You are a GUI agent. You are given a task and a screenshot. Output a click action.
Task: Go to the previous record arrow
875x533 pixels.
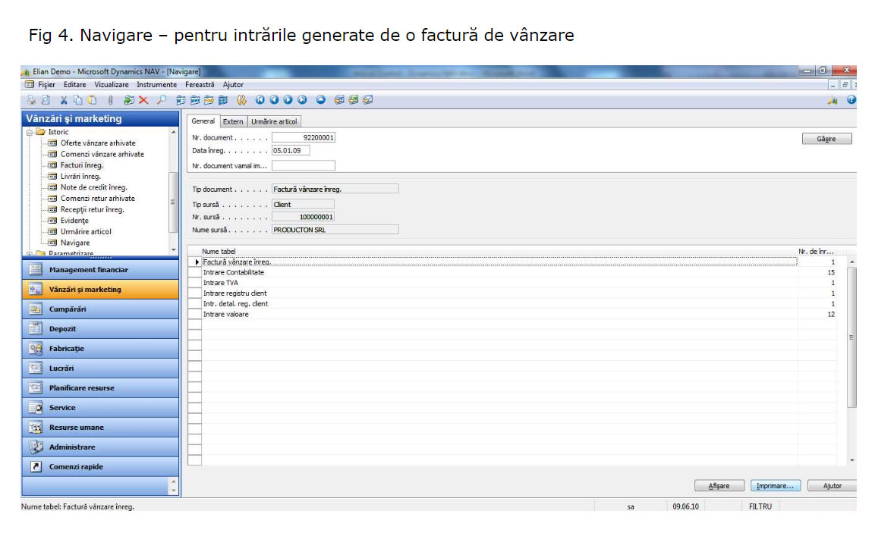point(274,100)
